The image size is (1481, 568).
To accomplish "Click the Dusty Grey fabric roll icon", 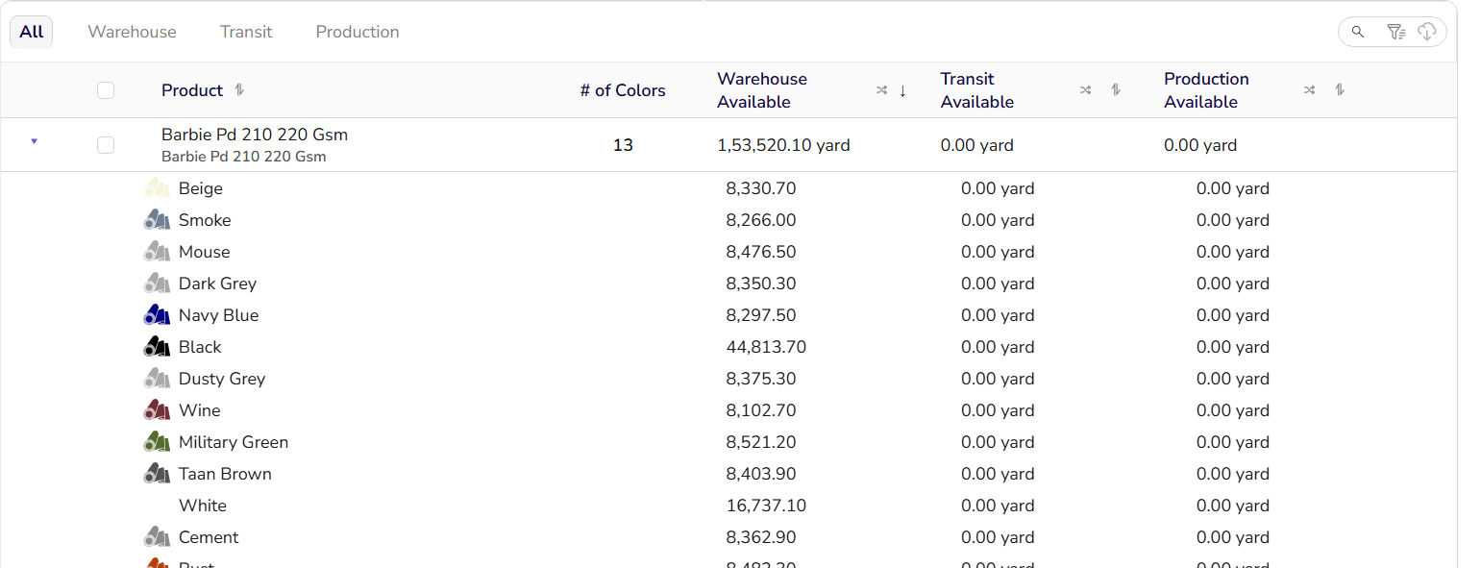I will click(x=157, y=379).
